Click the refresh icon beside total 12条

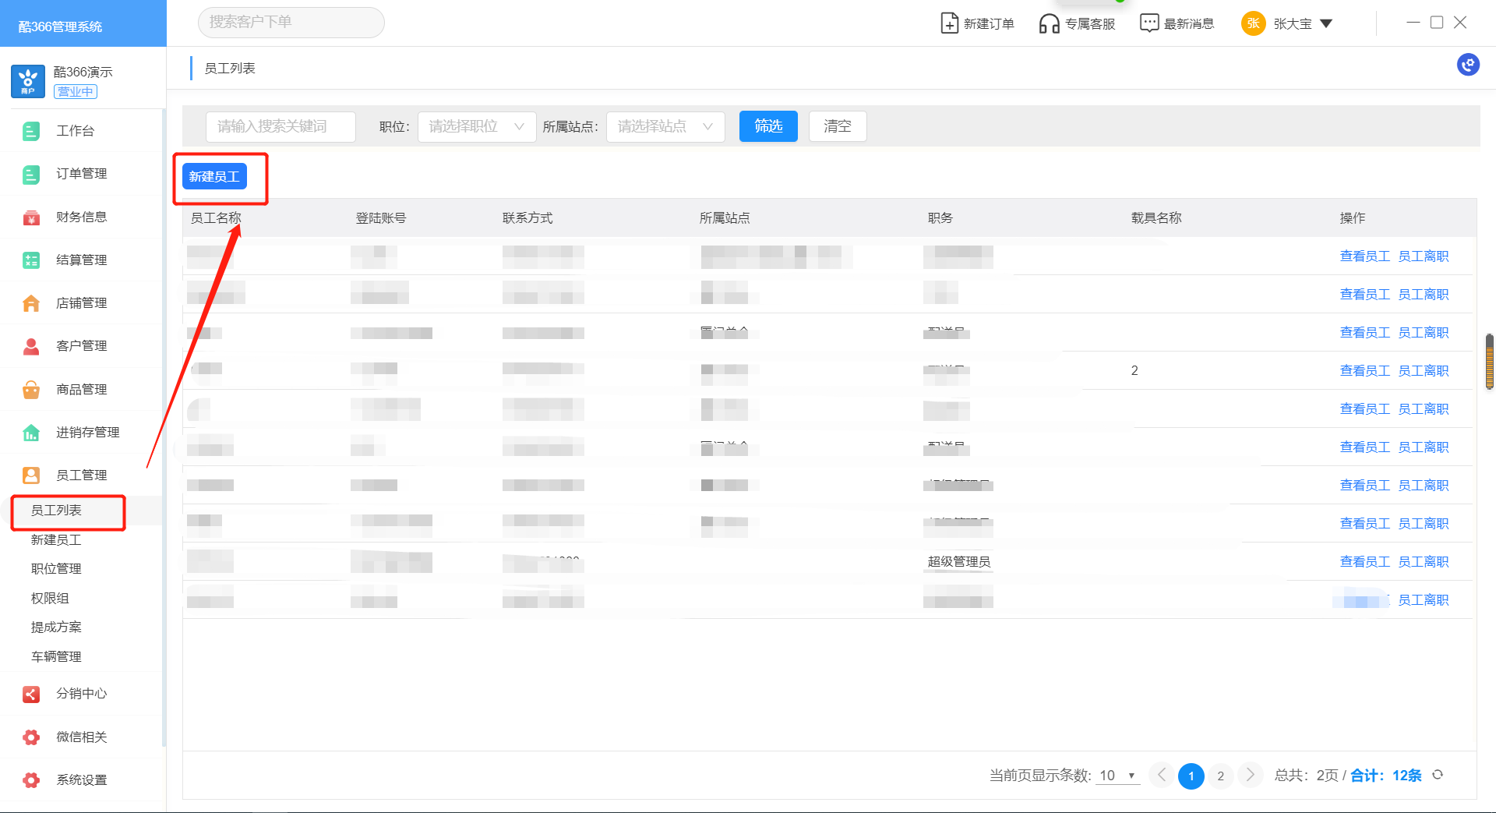1438,775
